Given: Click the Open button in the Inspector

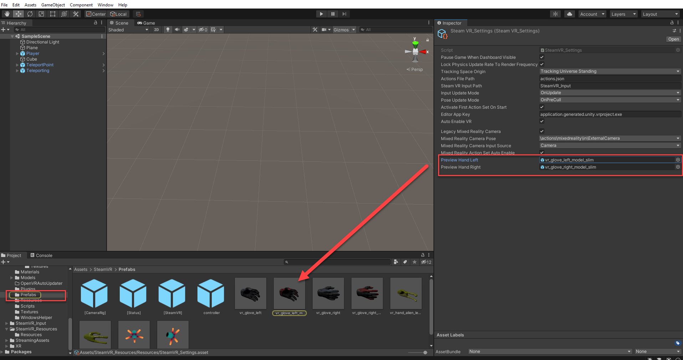Looking at the screenshot, I should [673, 39].
